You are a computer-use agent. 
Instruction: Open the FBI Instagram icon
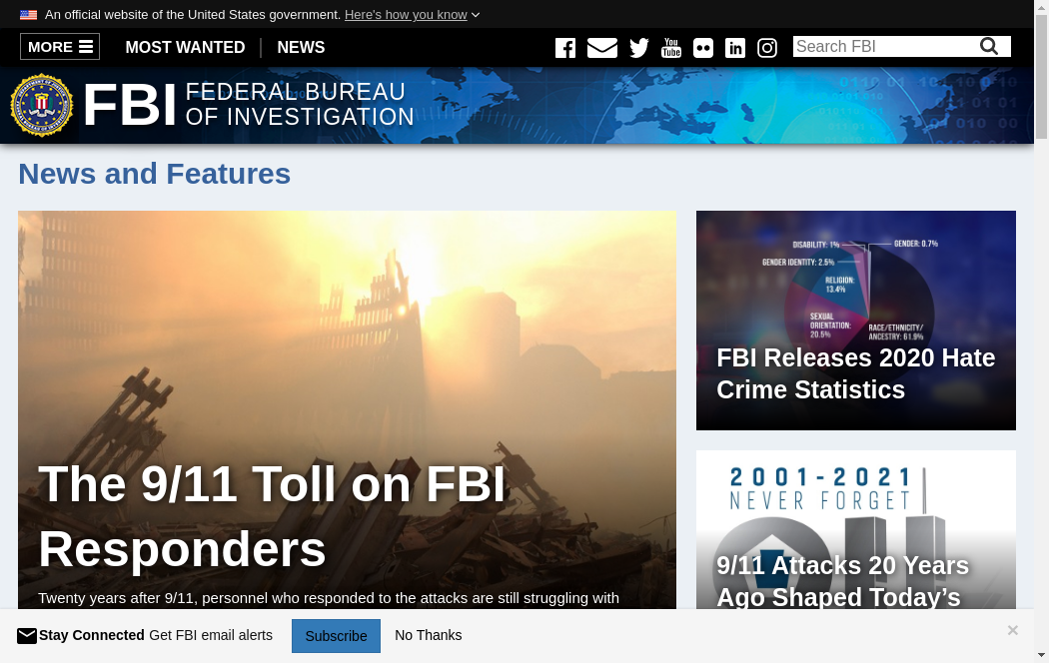(x=767, y=48)
